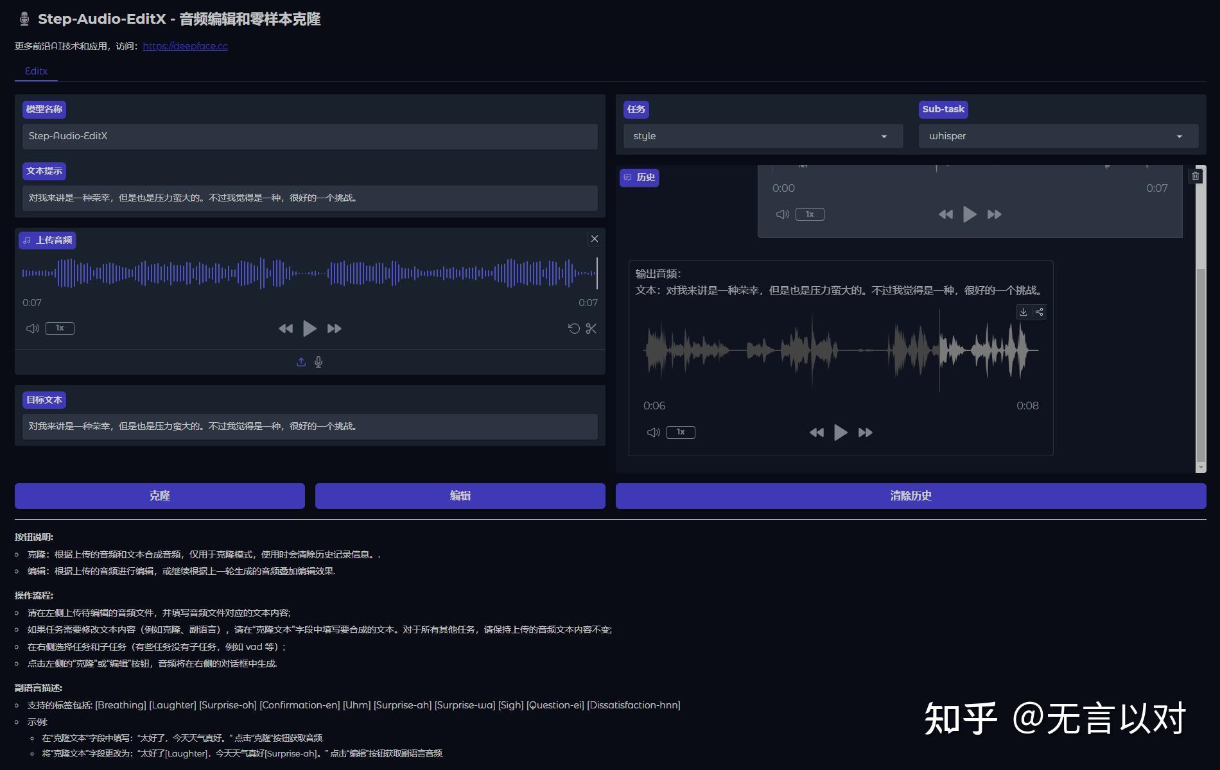Image resolution: width=1220 pixels, height=770 pixels.
Task: Download the generated output audio
Action: pos(1024,312)
